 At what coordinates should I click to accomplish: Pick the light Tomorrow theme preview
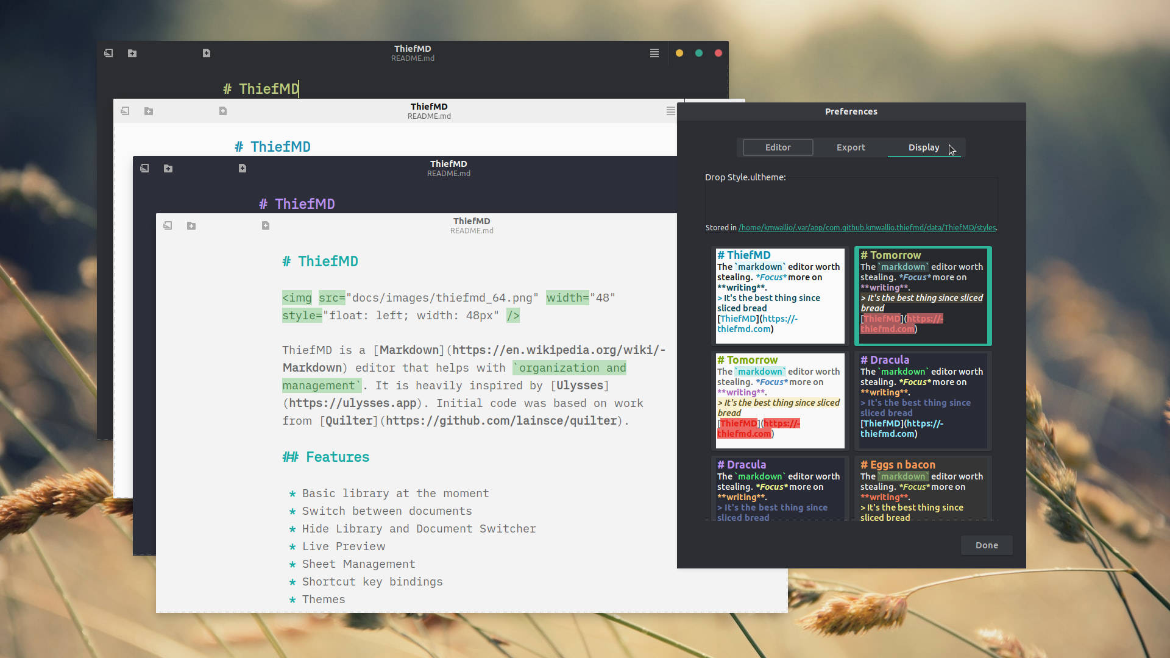pos(779,400)
